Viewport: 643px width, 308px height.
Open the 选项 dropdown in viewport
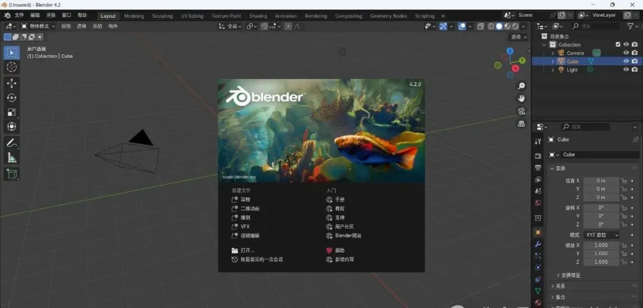tap(519, 37)
